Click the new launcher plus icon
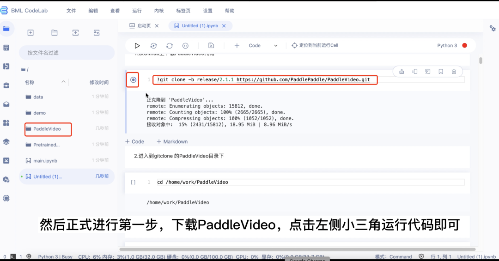This screenshot has height=261, width=499. point(30,33)
